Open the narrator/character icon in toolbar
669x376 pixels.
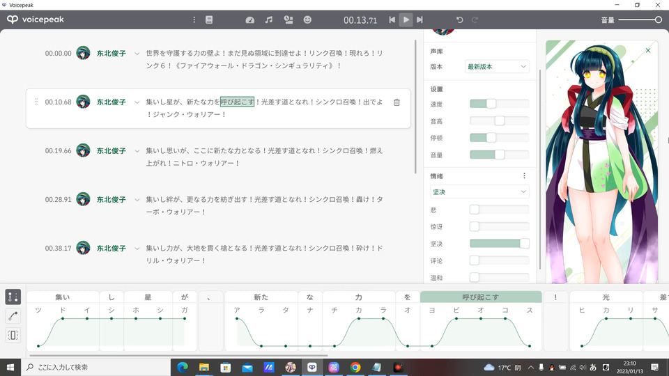click(289, 19)
